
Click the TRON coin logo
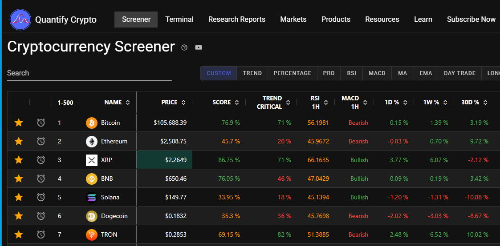click(x=92, y=234)
